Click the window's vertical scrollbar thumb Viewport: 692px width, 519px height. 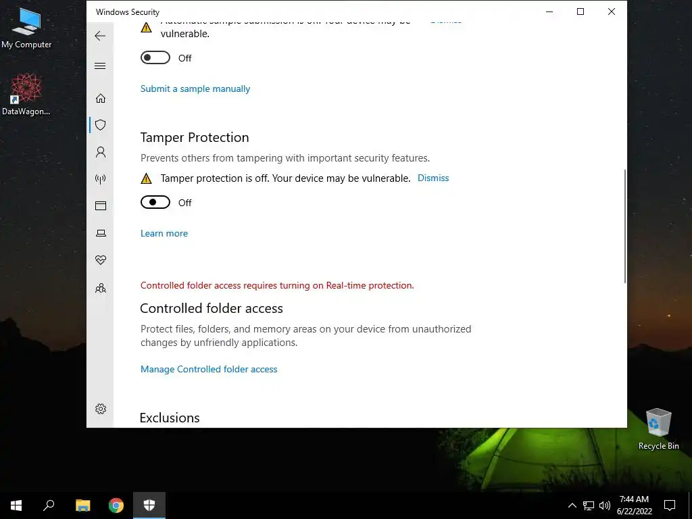pyautogui.click(x=624, y=226)
